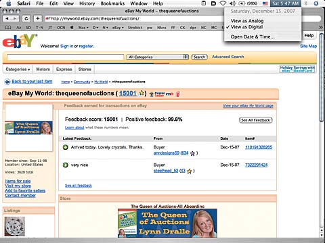Switch to the Stores tab
The width and height of the screenshot is (325, 243).
(85, 70)
